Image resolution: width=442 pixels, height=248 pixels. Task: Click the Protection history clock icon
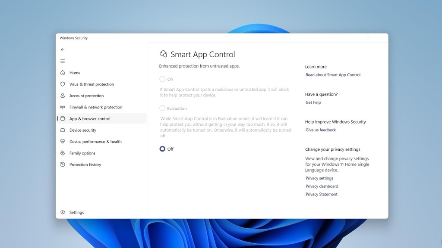[63, 164]
